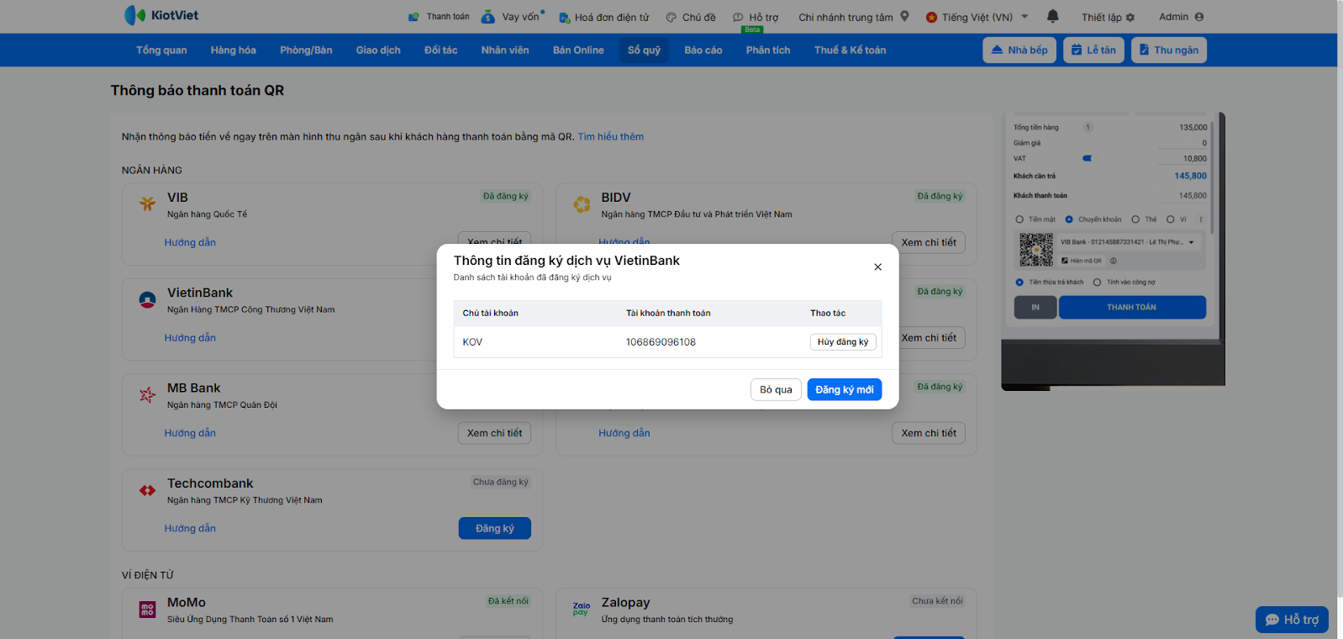The height and width of the screenshot is (639, 1343).
Task: Open the Hàng hóa menu
Action: point(234,50)
